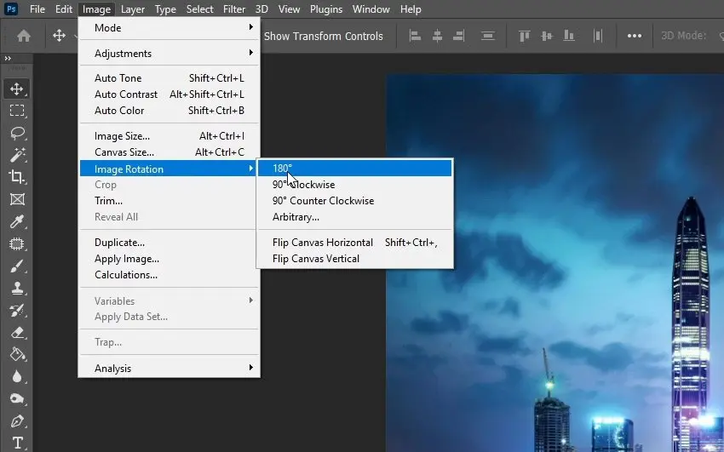The height and width of the screenshot is (452, 724).
Task: Select the Move tool in the toolbox
Action: pos(17,89)
